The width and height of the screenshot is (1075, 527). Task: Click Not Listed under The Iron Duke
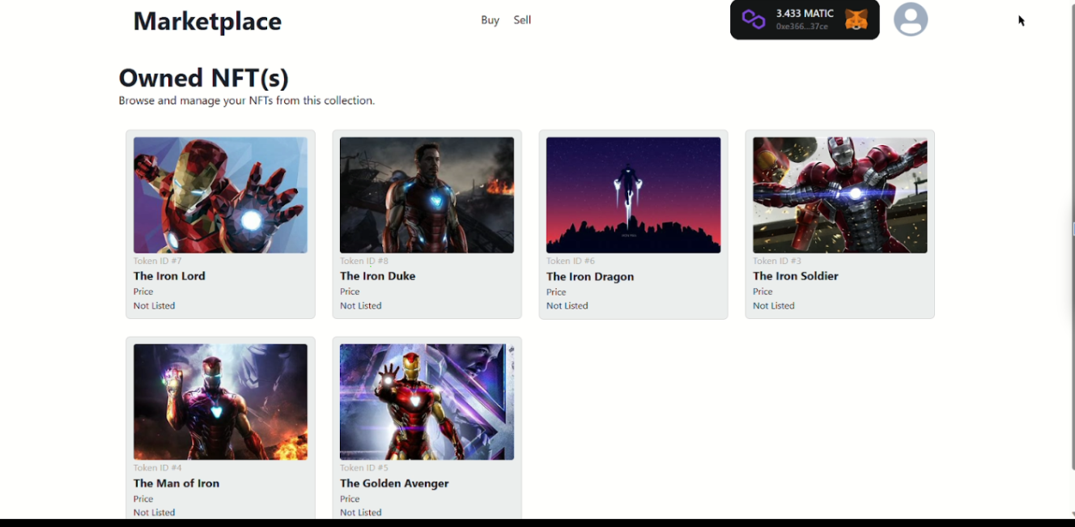[x=360, y=306]
